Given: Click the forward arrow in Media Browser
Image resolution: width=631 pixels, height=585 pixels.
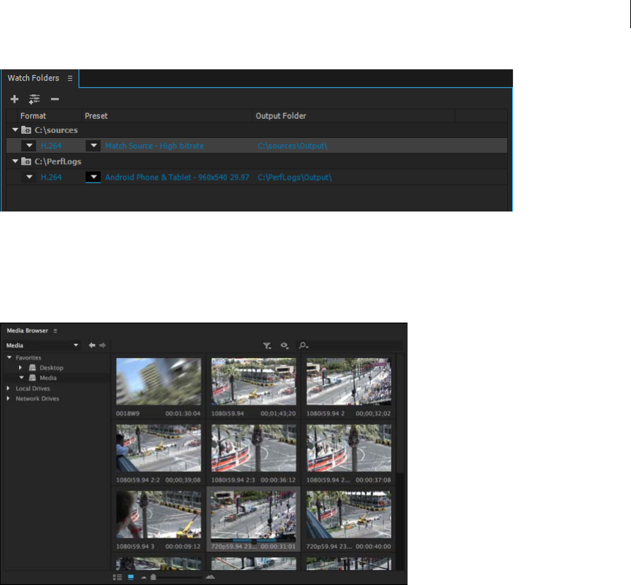Looking at the screenshot, I should (103, 345).
